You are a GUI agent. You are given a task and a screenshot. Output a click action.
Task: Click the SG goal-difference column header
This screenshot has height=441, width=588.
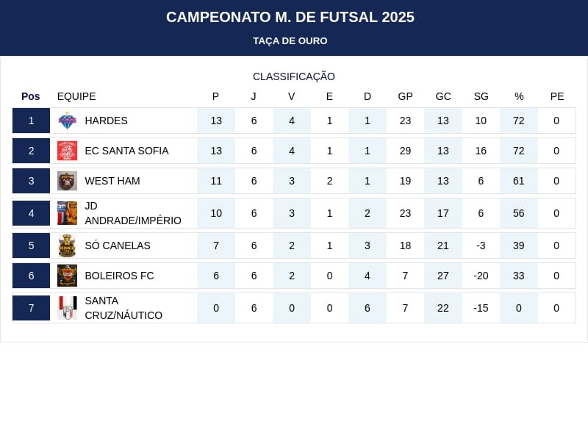(x=481, y=96)
